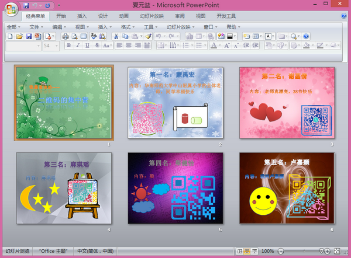Screen dimensions: 351x258
Task: Adjust the zoom slider handle
Action: pyautogui.click(x=321, y=251)
